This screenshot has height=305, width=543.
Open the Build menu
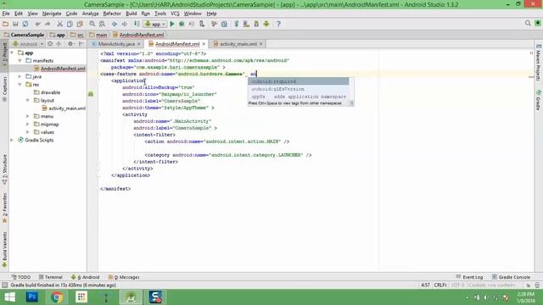(x=131, y=14)
